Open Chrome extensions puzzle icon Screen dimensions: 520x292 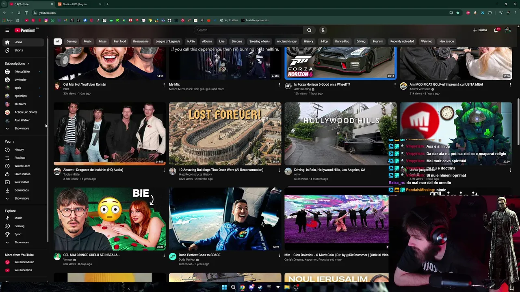490,13
